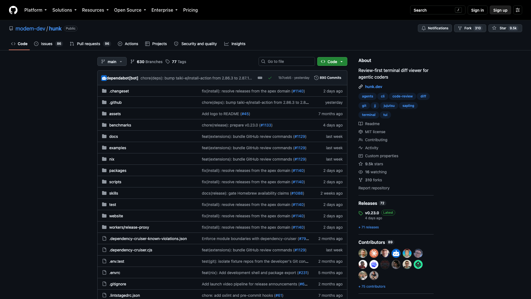Image resolution: width=531 pixels, height=299 pixels.
Task: Focus the Go to file input
Action: click(x=287, y=61)
